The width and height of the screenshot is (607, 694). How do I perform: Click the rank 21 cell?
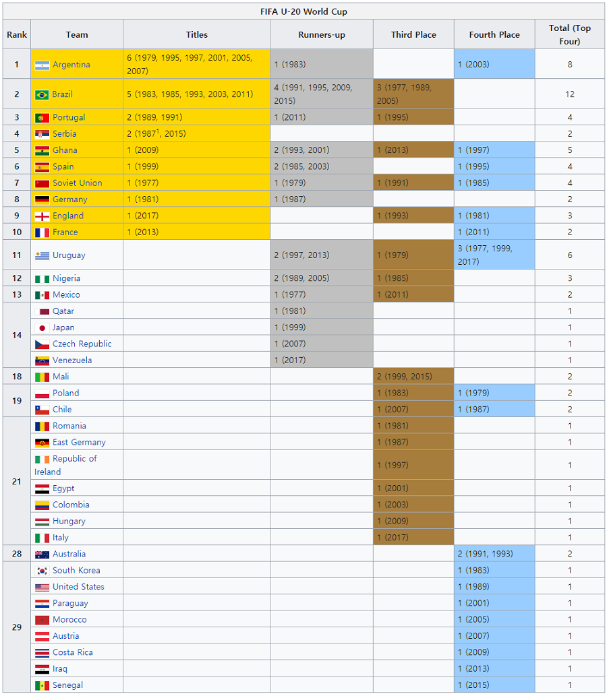pos(17,481)
